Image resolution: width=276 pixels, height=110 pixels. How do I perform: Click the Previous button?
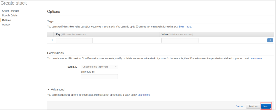(253, 106)
